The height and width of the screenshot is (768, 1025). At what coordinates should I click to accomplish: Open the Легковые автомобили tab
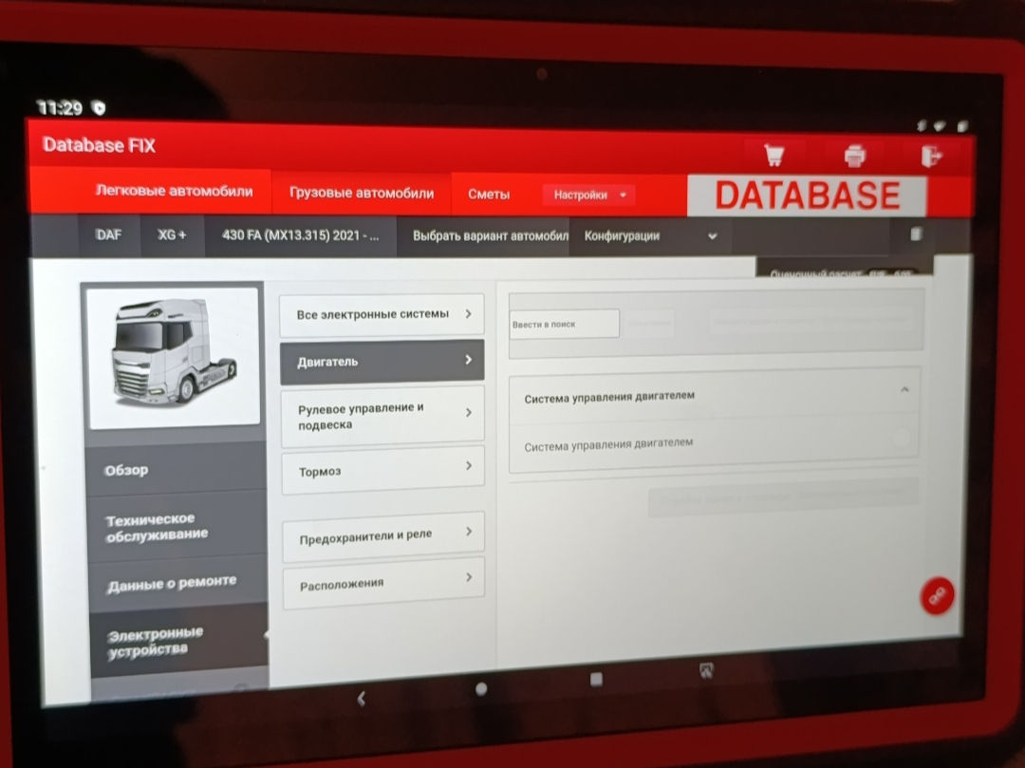pyautogui.click(x=174, y=191)
